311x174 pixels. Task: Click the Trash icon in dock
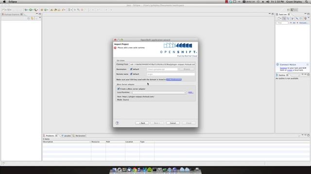[x=197, y=170]
